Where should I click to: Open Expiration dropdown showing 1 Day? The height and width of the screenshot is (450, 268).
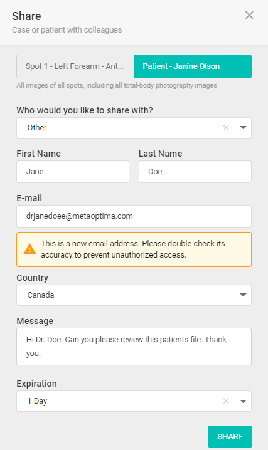coord(134,401)
